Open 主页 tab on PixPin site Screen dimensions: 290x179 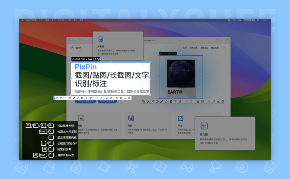184,48
